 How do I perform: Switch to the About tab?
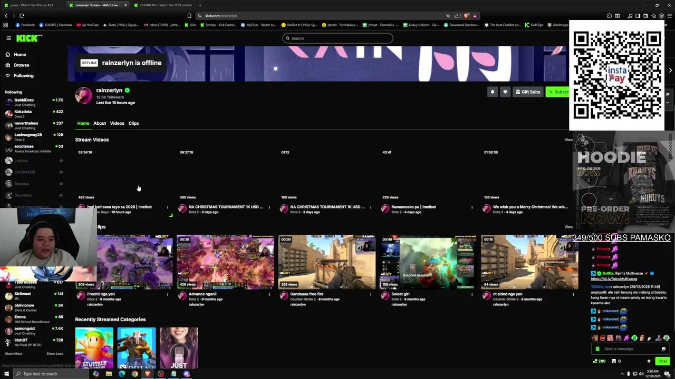click(100, 123)
